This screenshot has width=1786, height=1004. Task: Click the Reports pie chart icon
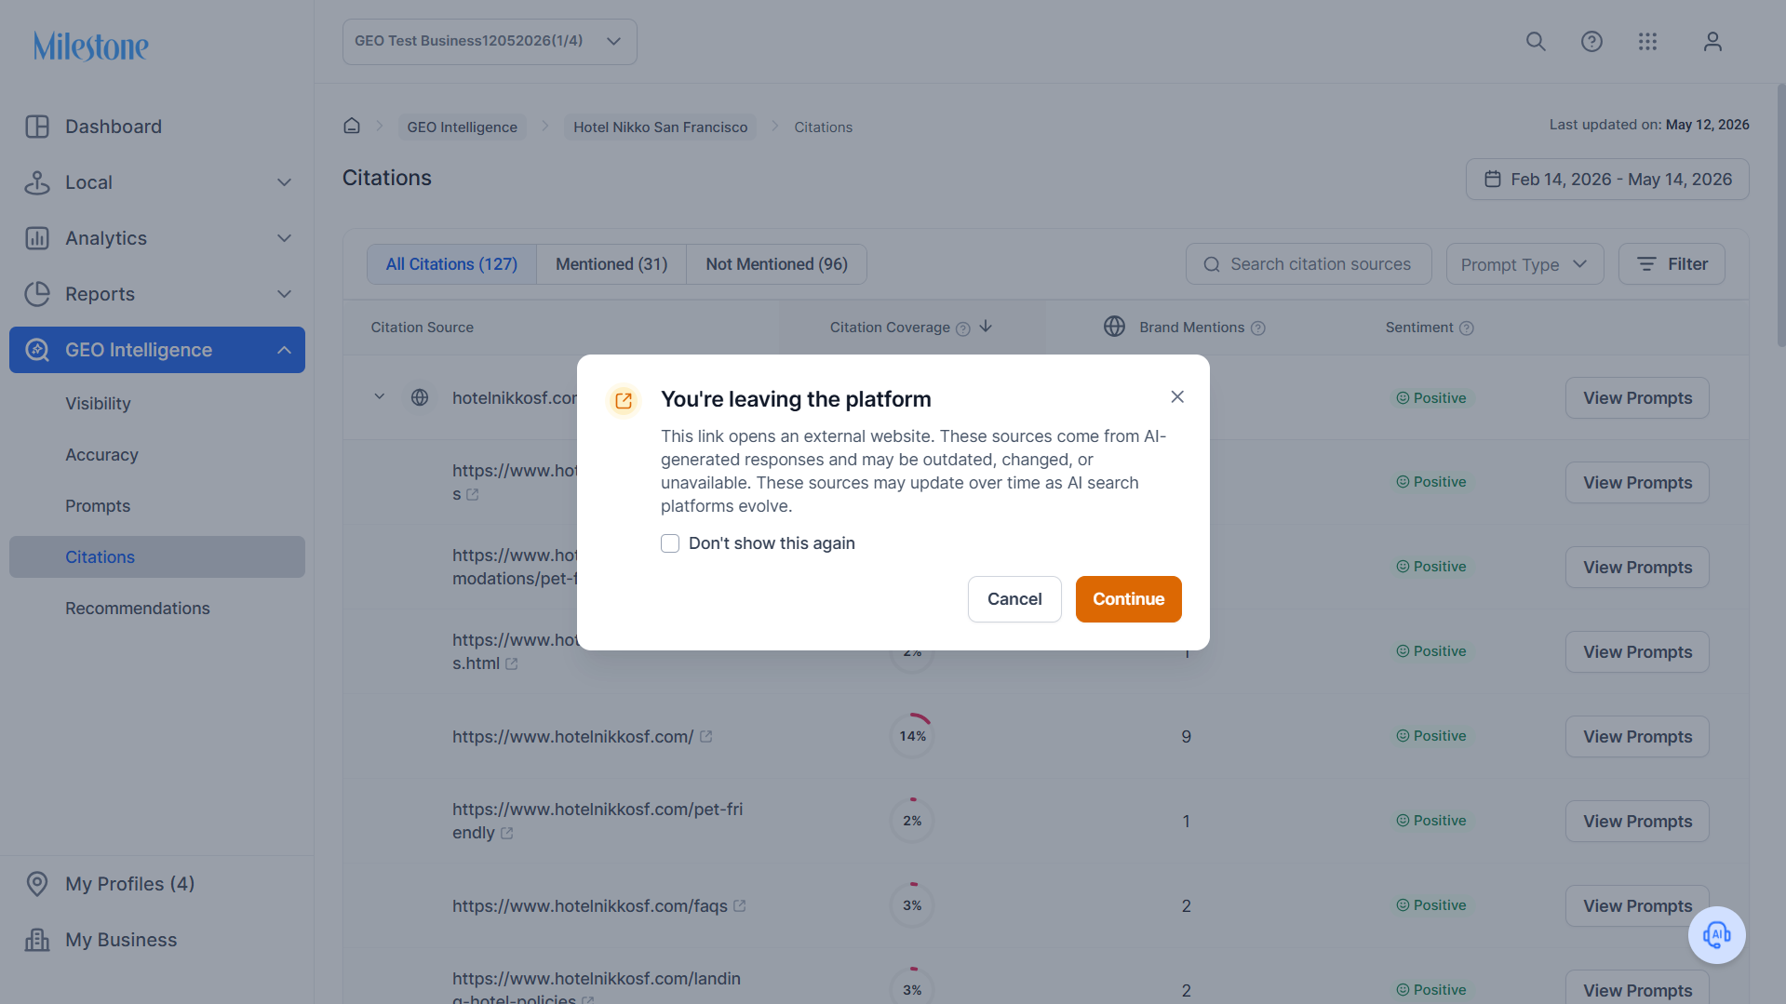(x=37, y=294)
